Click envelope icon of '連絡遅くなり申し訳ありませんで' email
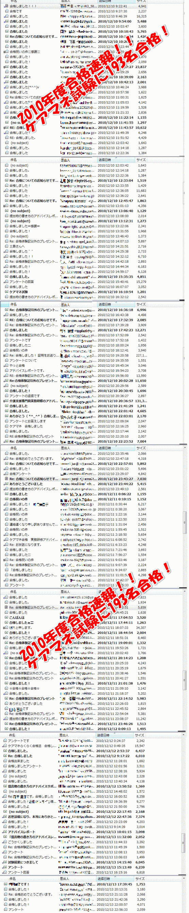The image size is (189, 913). 6,524
